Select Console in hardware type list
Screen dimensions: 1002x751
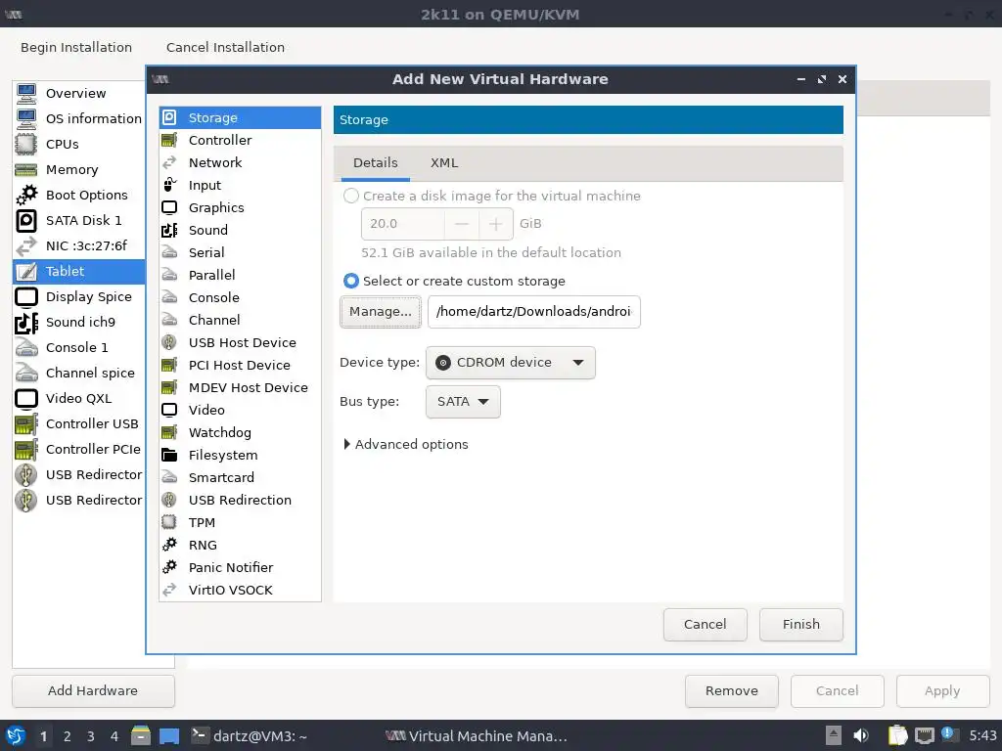click(240, 297)
